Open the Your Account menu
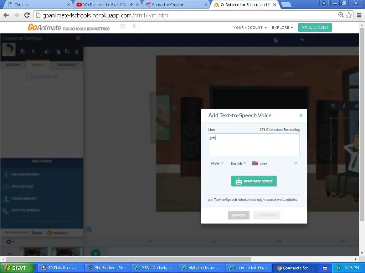This screenshot has width=365, height=273. [250, 27]
